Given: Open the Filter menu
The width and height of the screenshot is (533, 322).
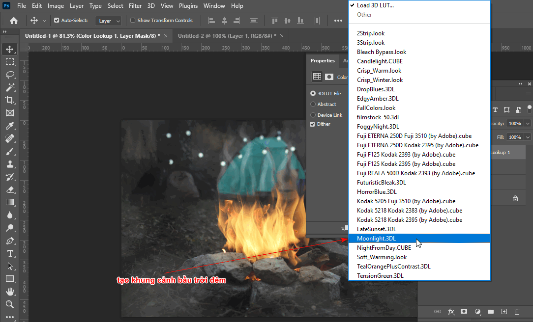Looking at the screenshot, I should pos(135,5).
